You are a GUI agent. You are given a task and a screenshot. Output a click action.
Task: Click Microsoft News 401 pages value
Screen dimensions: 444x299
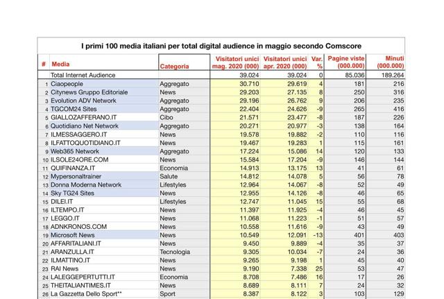(x=359, y=235)
